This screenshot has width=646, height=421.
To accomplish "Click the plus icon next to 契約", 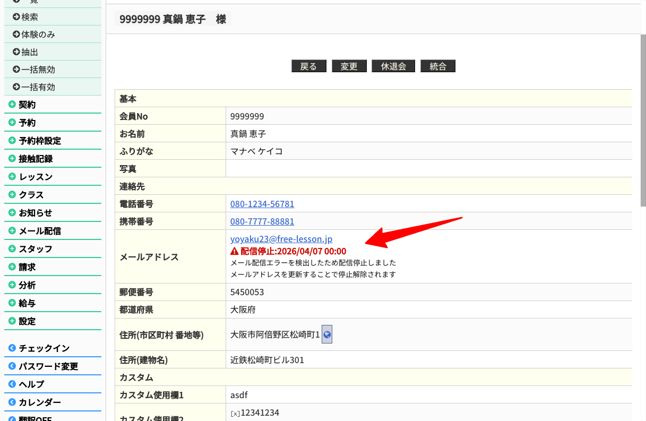I will [12, 105].
